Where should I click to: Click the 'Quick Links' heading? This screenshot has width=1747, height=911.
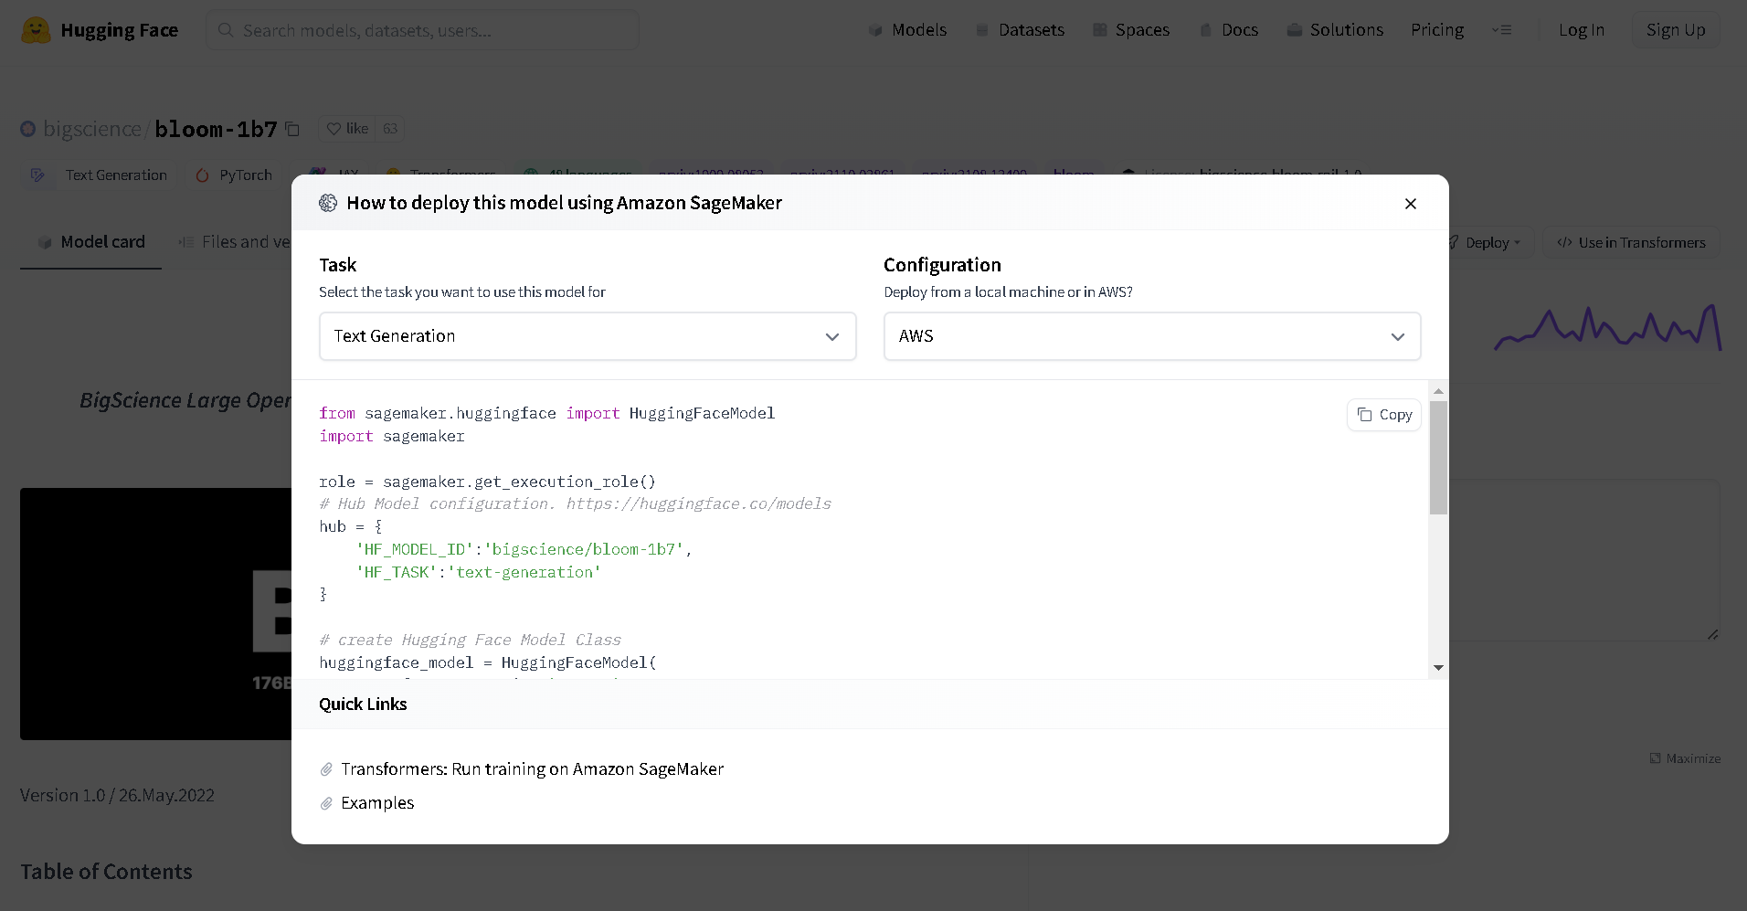[363, 704]
